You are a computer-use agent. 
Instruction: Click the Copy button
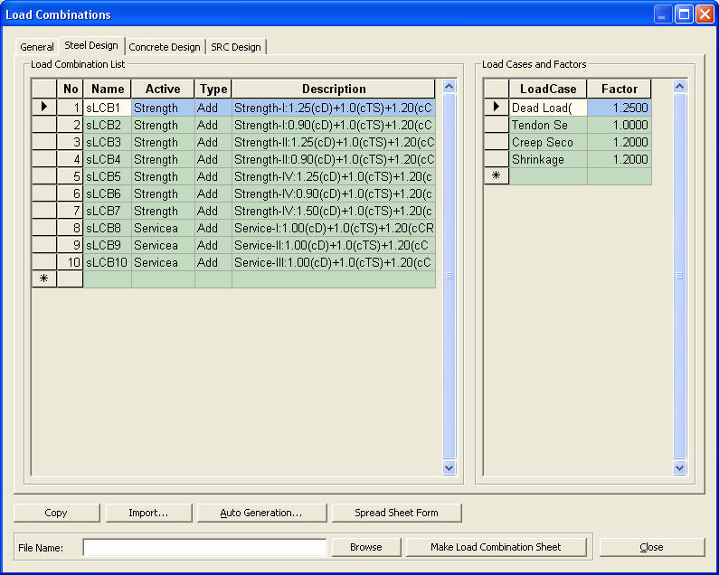56,513
